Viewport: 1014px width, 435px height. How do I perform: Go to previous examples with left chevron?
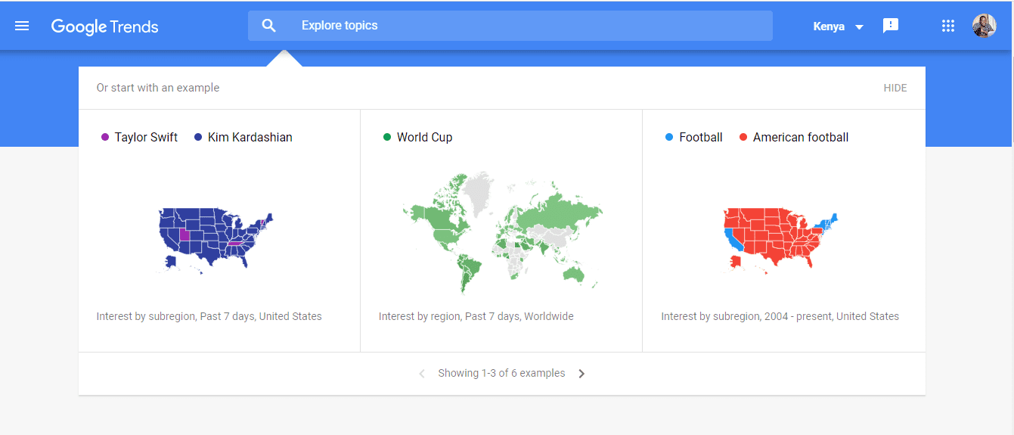[x=422, y=373]
